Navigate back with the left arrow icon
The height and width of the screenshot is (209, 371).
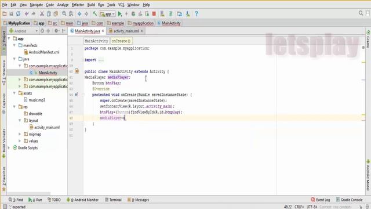pos(79,14)
